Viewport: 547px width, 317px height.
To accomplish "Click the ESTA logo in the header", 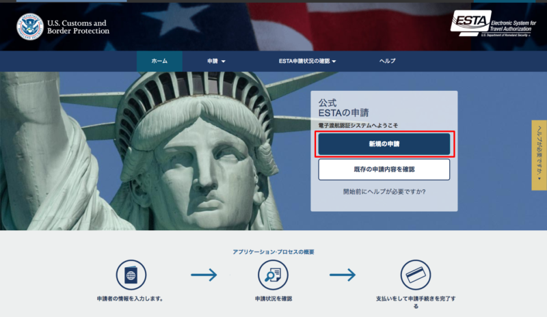I will pos(493,23).
